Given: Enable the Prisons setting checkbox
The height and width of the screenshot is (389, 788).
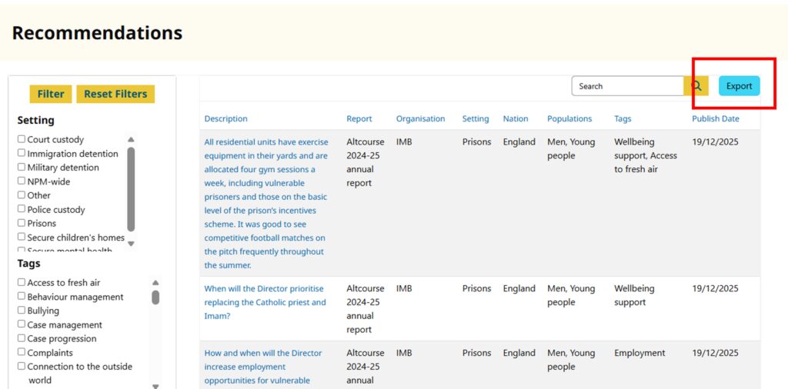Looking at the screenshot, I should [22, 224].
